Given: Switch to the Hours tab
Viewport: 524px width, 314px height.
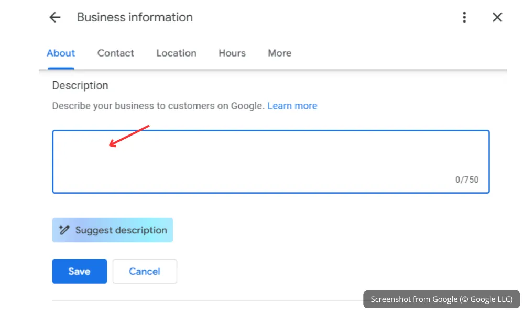Looking at the screenshot, I should pyautogui.click(x=232, y=53).
